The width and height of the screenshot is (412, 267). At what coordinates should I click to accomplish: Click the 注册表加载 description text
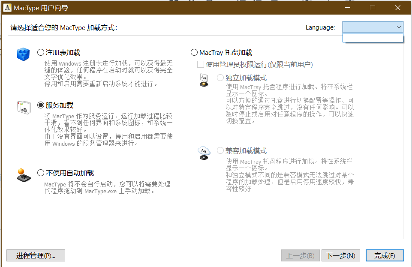pos(108,74)
